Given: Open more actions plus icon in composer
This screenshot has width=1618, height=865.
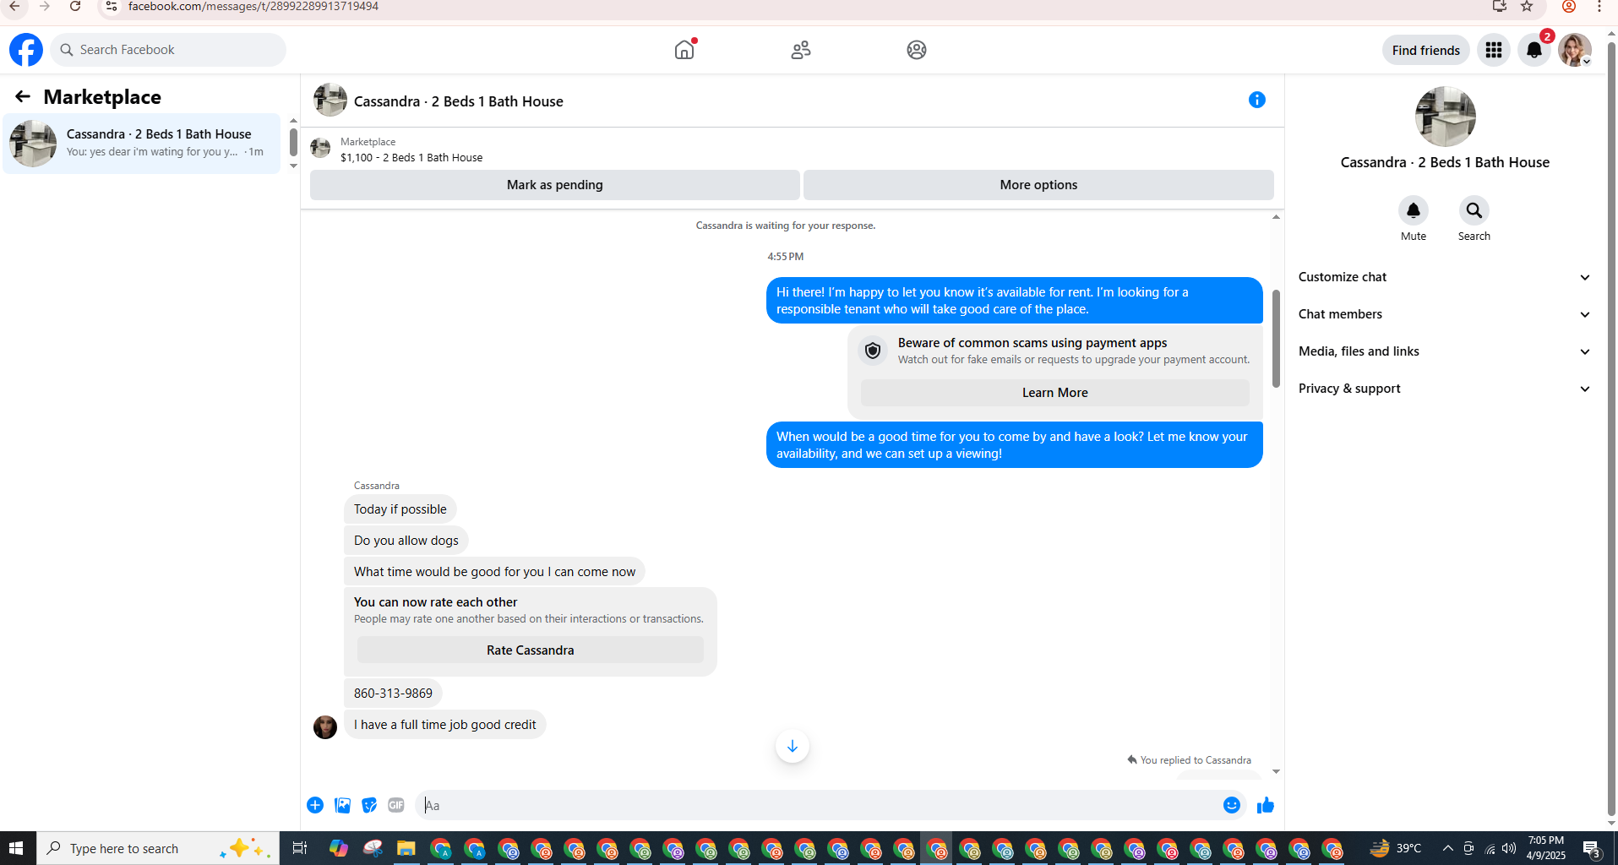Looking at the screenshot, I should tap(315, 805).
